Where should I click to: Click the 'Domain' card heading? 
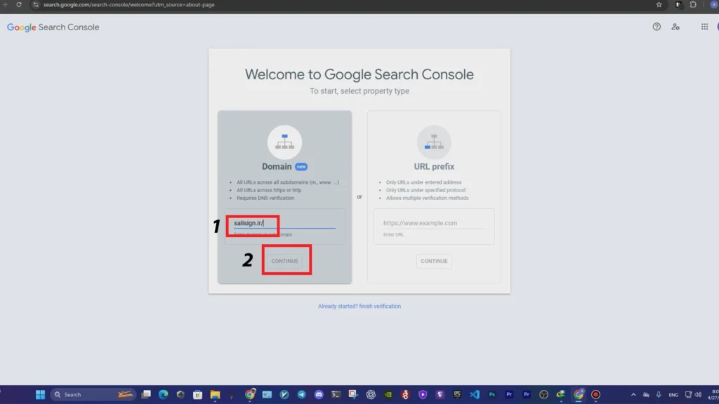click(x=277, y=167)
